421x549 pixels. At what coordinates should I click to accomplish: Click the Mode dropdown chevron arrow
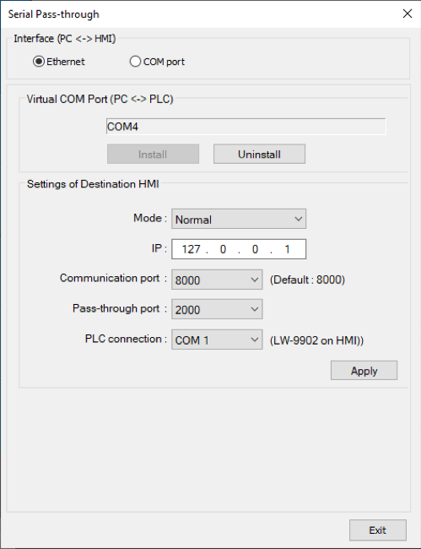pos(299,220)
